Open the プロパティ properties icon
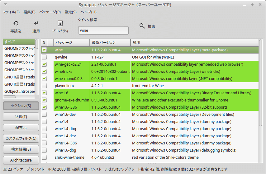The height and width of the screenshot is (174, 266). point(60,23)
